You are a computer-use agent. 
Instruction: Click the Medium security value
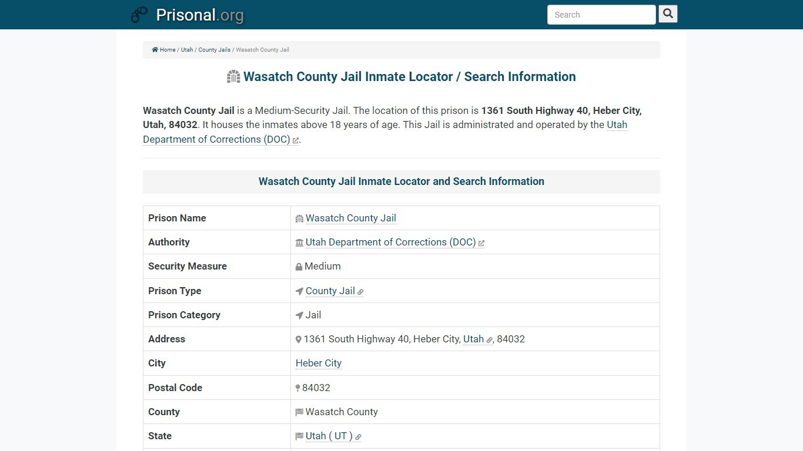coord(323,266)
